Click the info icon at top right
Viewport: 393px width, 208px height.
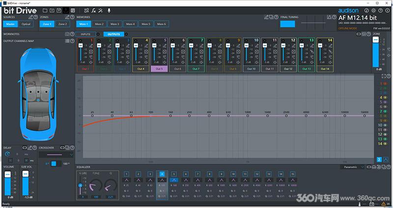(x=388, y=10)
